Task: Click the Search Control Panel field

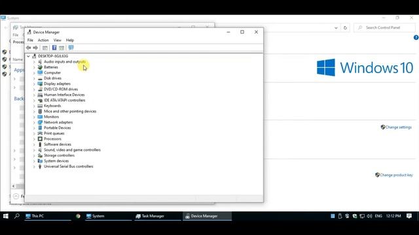Action: (x=384, y=27)
